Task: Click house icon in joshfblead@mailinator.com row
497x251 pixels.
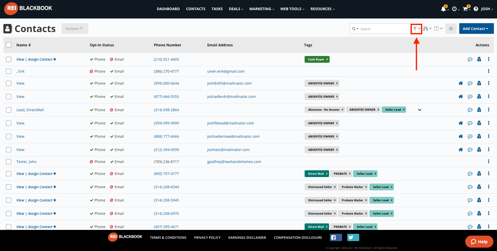Action: [461, 123]
